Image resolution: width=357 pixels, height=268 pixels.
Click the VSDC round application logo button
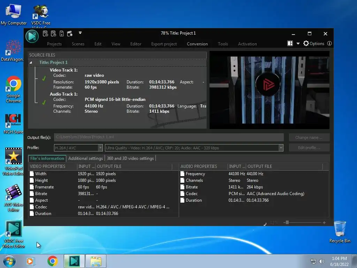(32, 36)
